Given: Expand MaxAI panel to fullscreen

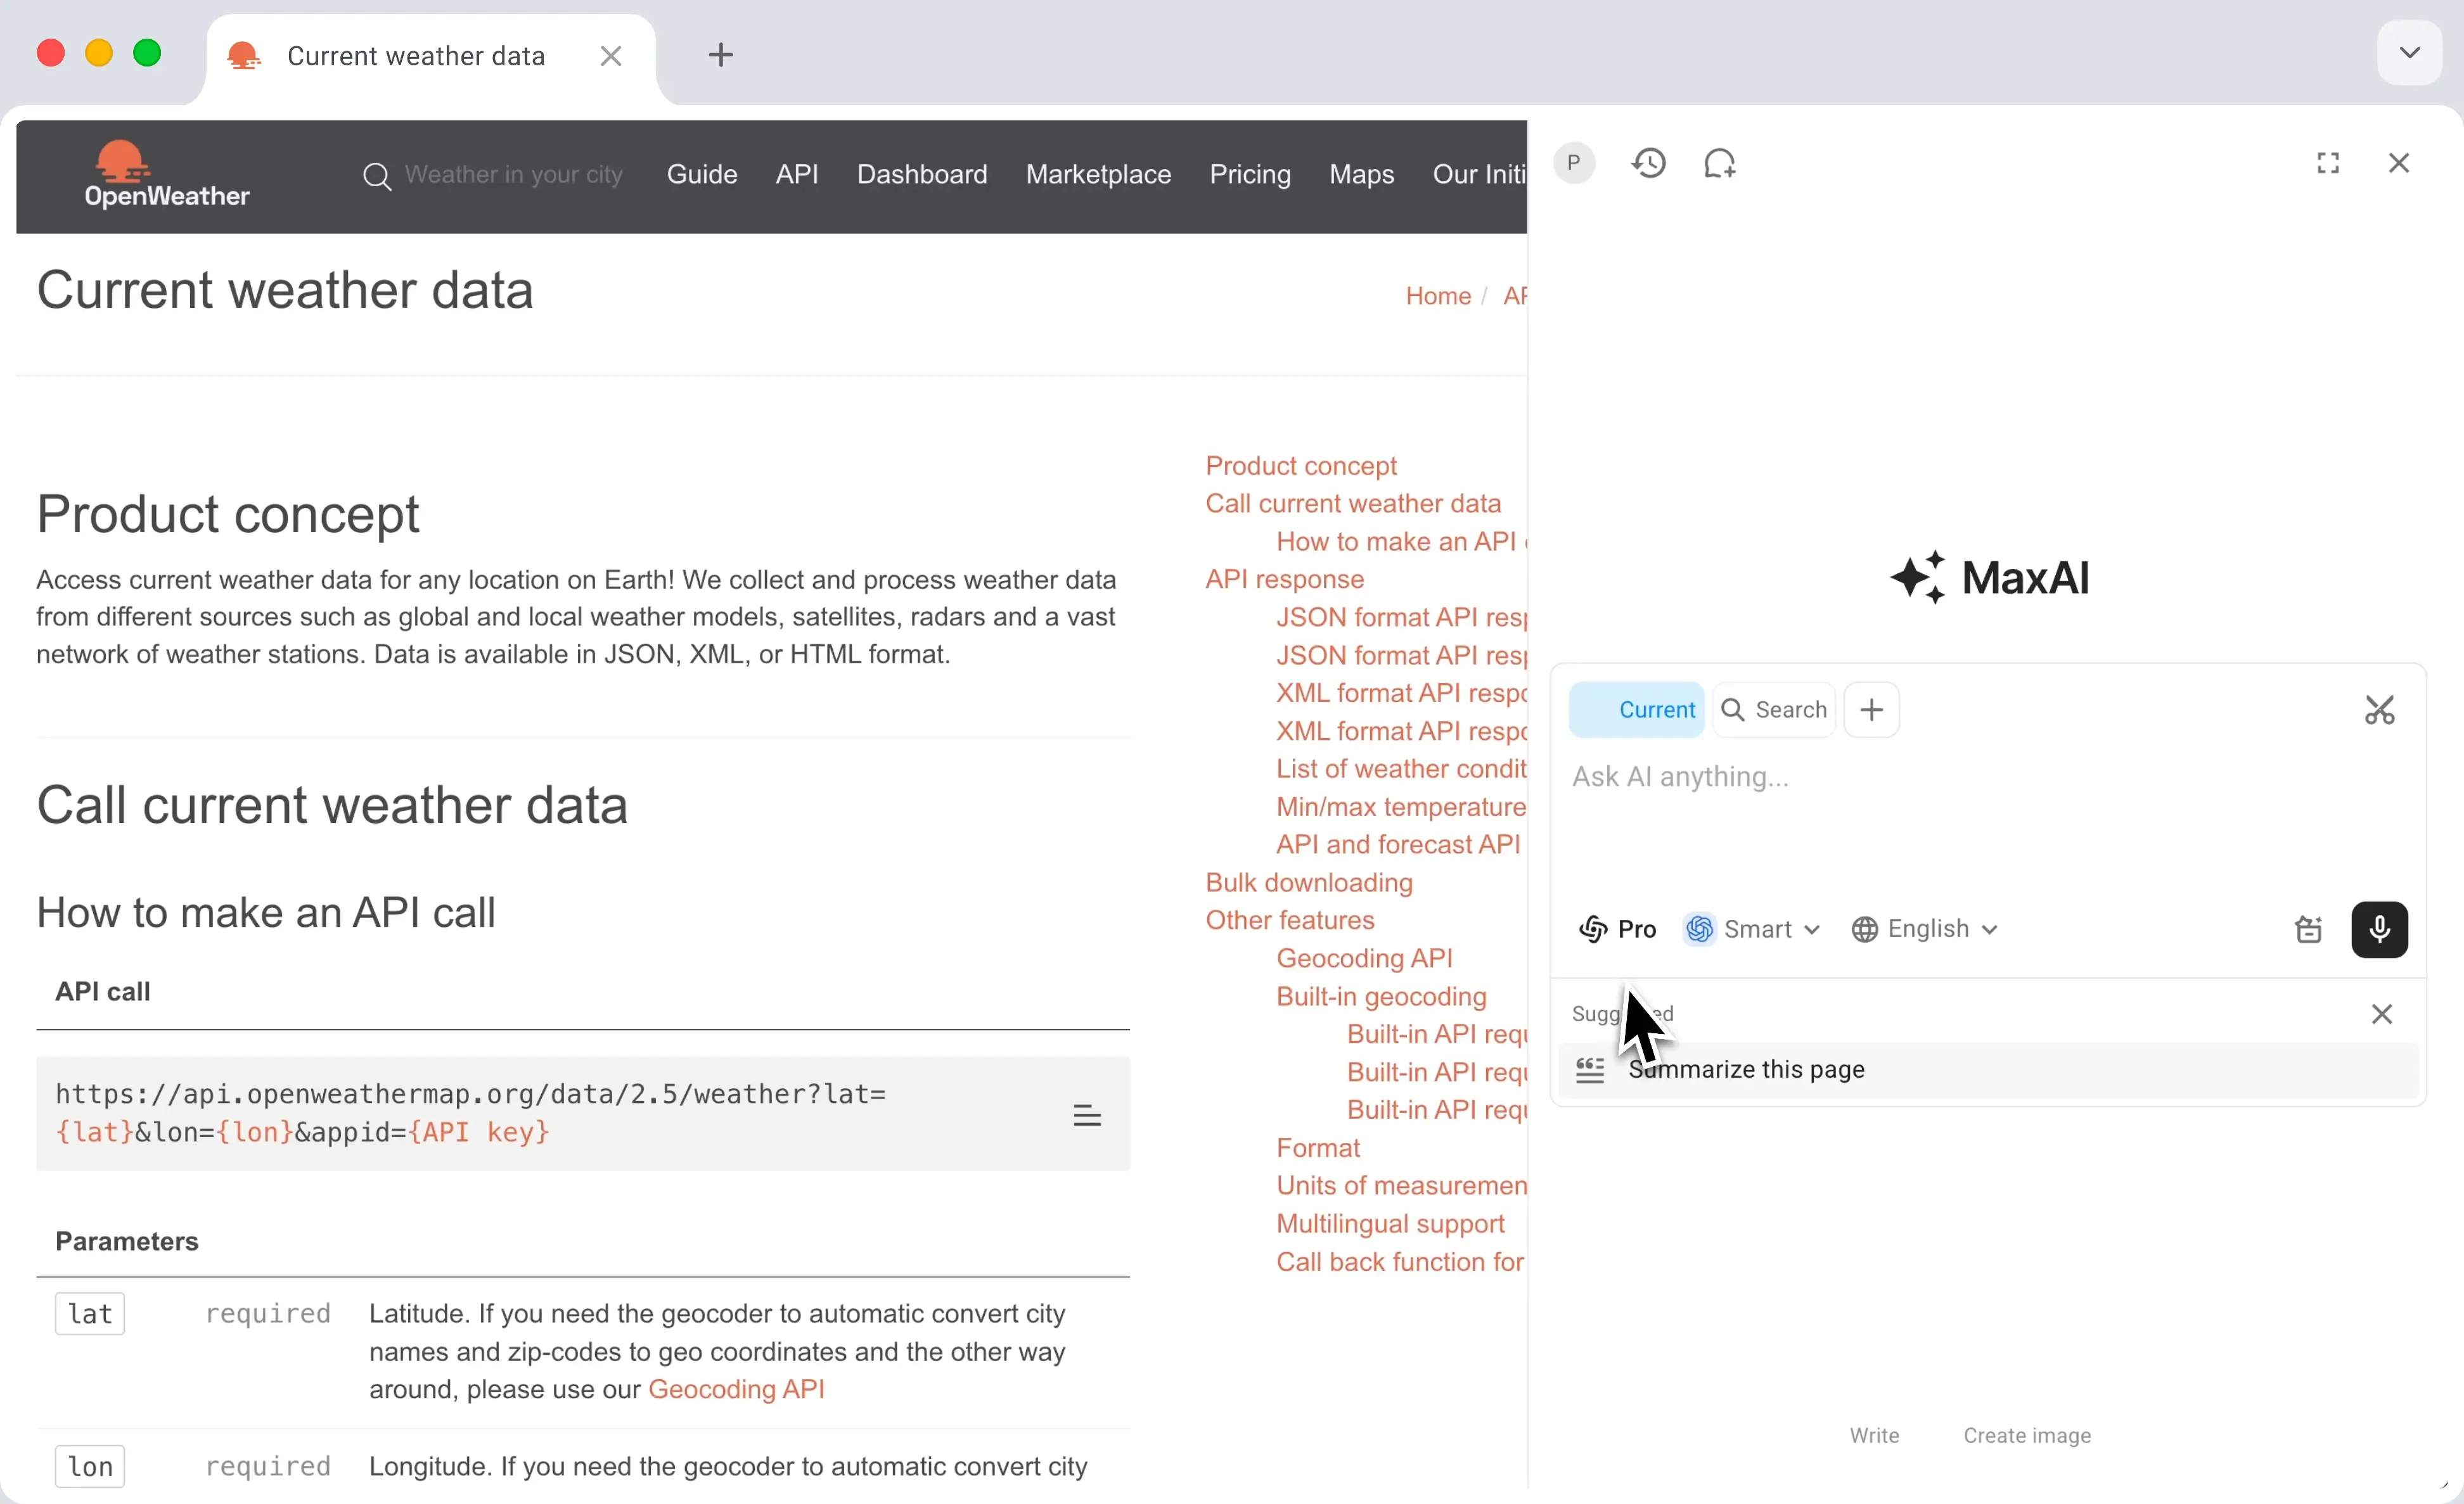Looking at the screenshot, I should [2328, 163].
